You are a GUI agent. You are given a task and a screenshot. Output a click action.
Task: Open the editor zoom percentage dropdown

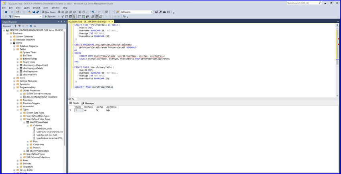coord(77,99)
